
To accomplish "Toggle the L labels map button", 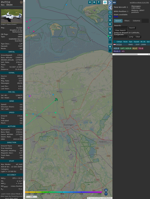I will click(110, 17).
